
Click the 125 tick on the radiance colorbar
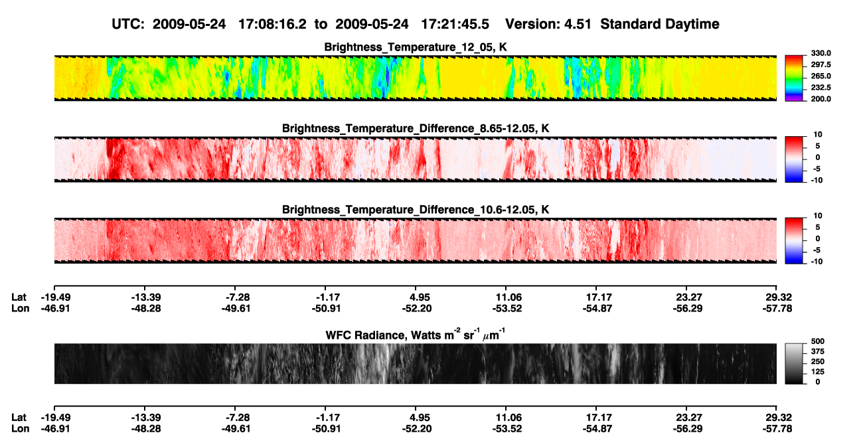[x=817, y=372]
